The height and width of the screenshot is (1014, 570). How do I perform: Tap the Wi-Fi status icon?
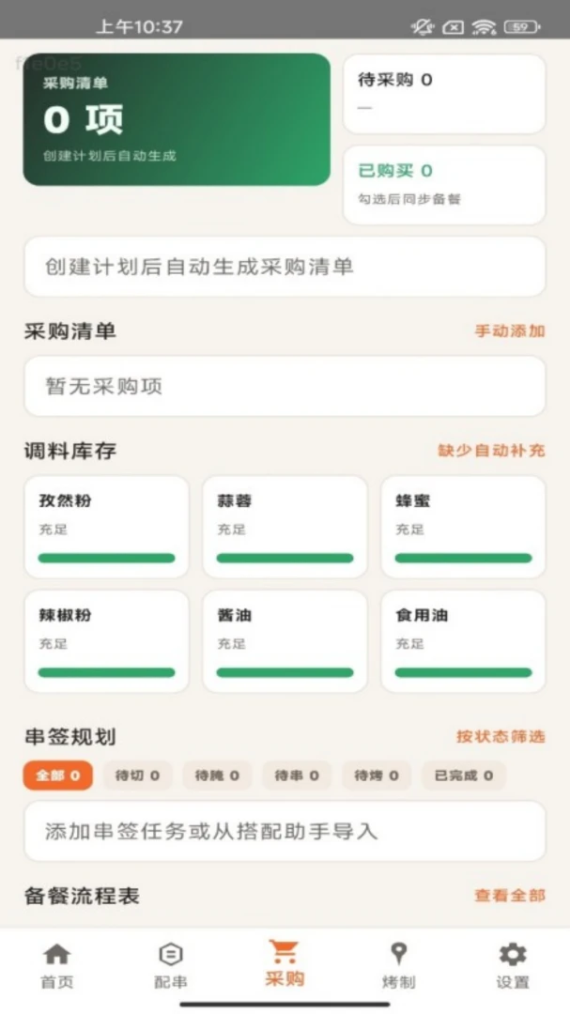tap(484, 26)
